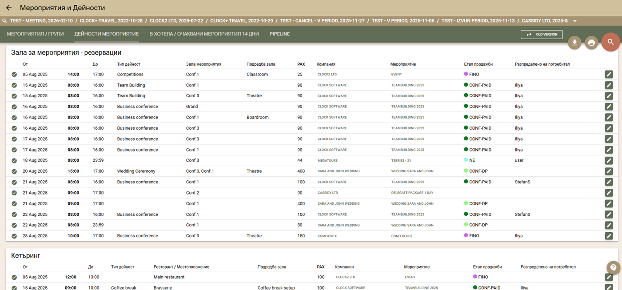
Task: Edit the 17 Aug Conf.3 Business conference
Action: click(x=609, y=139)
